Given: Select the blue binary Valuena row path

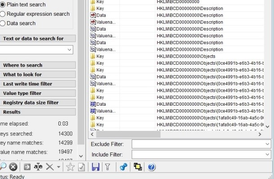Looking at the screenshot, I should coord(210,111).
